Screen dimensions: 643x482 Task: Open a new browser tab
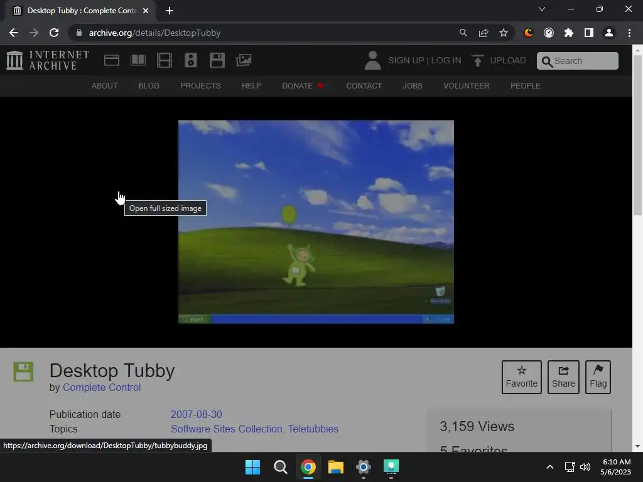pos(170,11)
